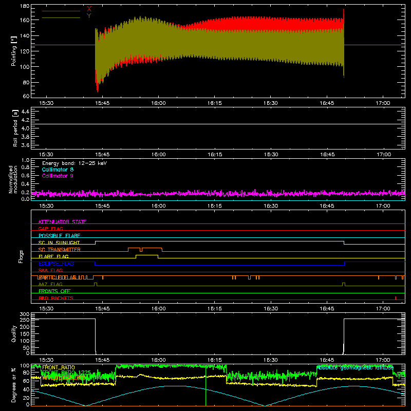The height and width of the screenshot is (411, 411).
Task: Select the 'Y' legend label in pointing plot
Action: (x=89, y=16)
